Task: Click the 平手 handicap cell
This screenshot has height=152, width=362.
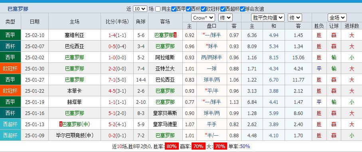Action: point(212,124)
